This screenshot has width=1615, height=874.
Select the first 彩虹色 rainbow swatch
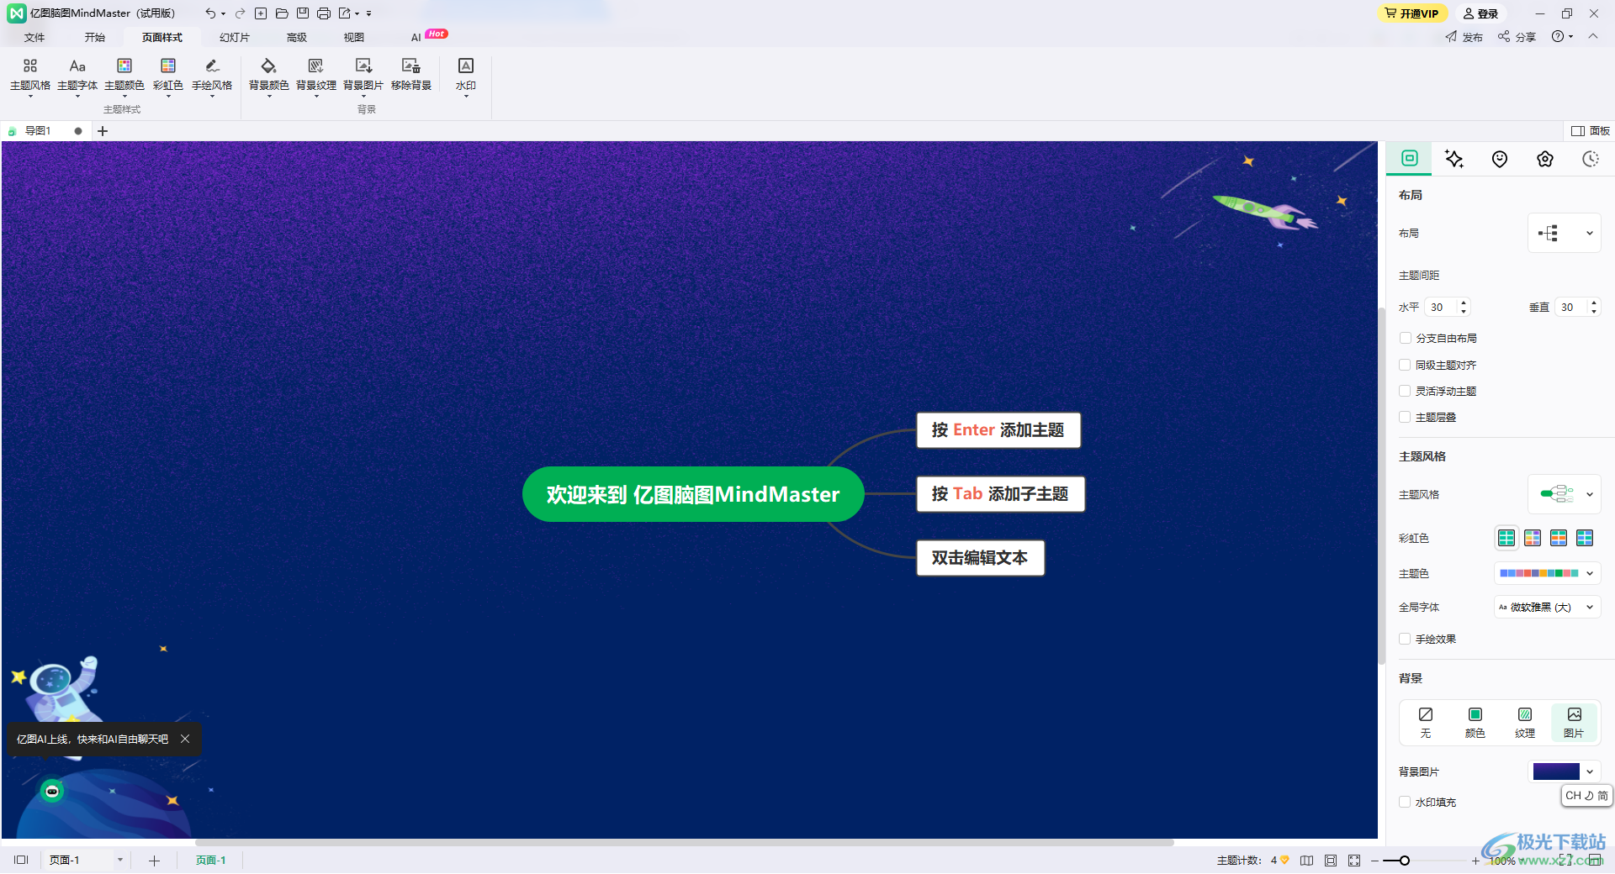pyautogui.click(x=1506, y=538)
